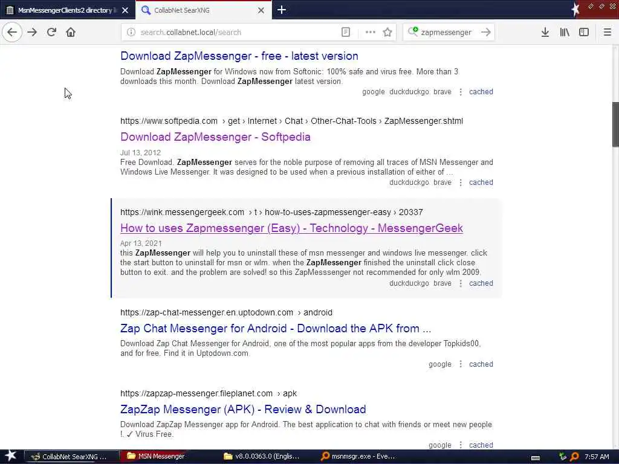Click the Apr 13, 2021 date text

141,243
